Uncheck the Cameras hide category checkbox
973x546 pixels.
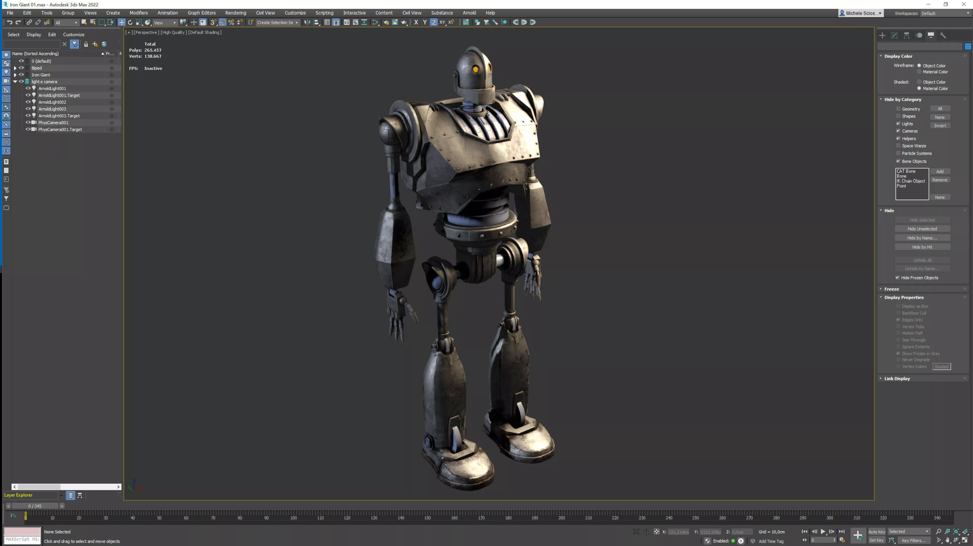(898, 131)
